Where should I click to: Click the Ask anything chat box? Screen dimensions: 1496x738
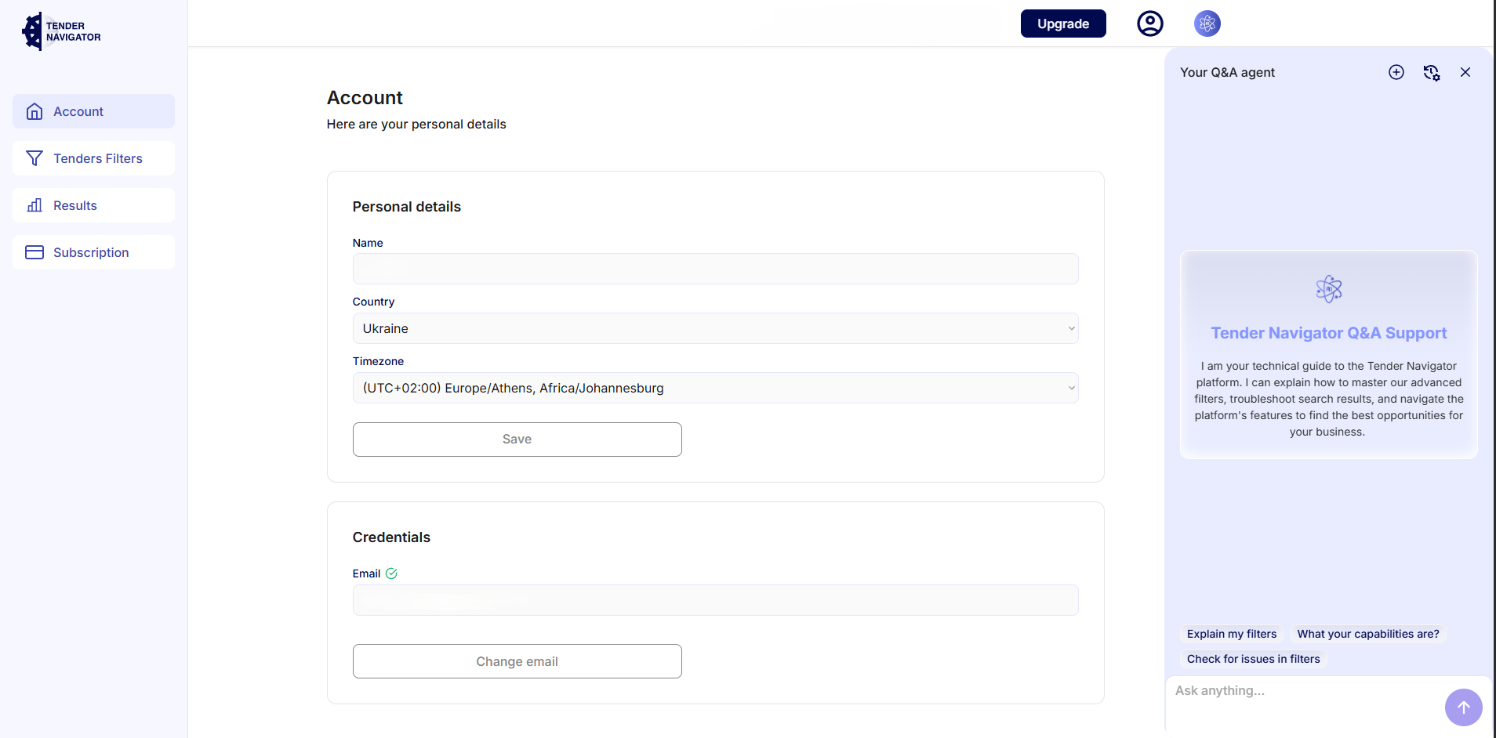(1302, 691)
